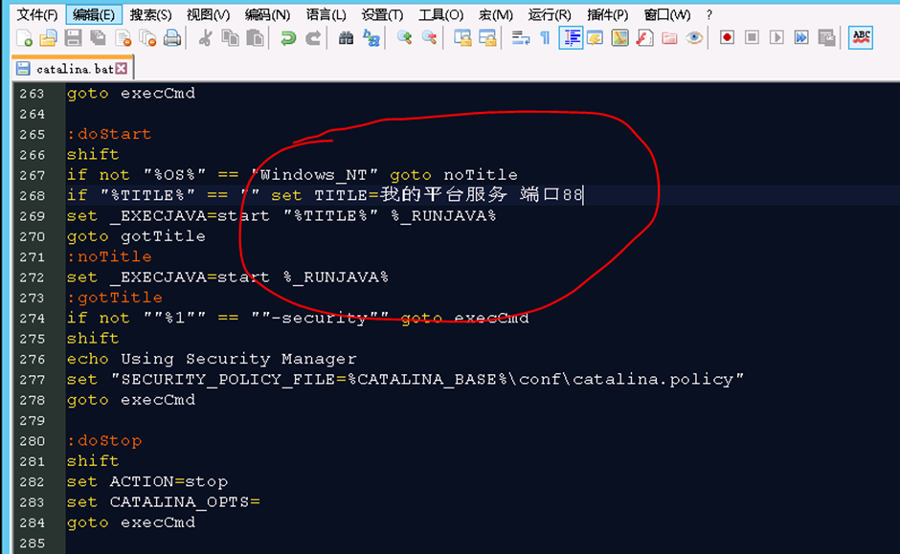
Task: Open the 宏(M) menu
Action: coord(495,14)
